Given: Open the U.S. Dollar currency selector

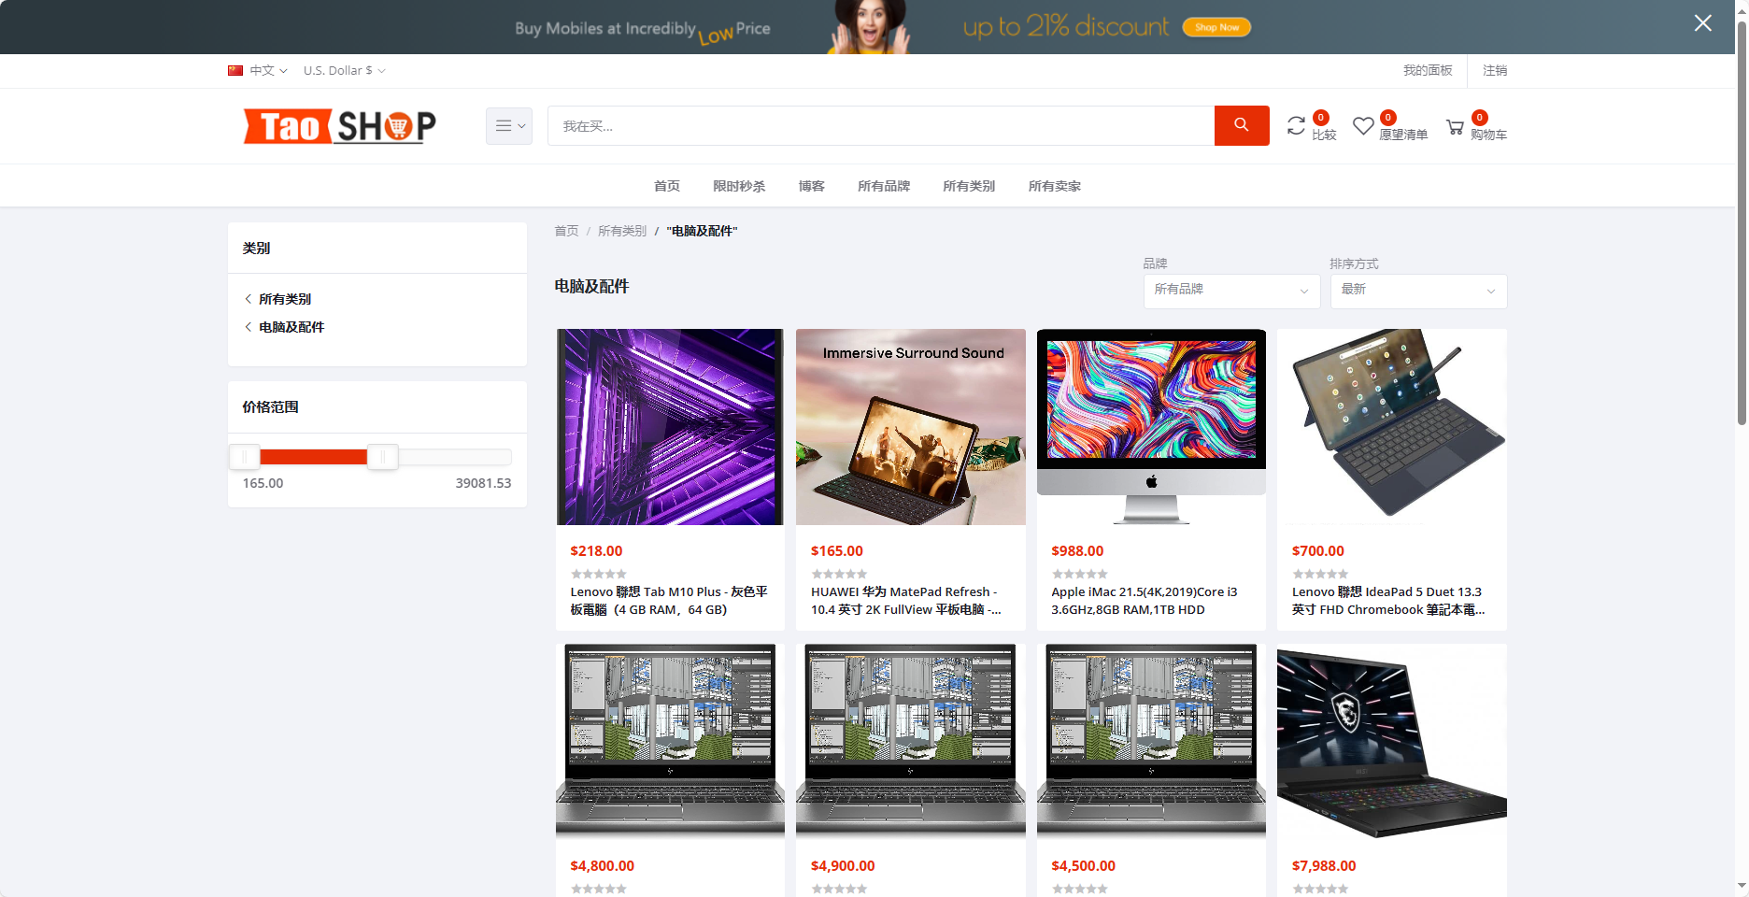Looking at the screenshot, I should click(344, 71).
